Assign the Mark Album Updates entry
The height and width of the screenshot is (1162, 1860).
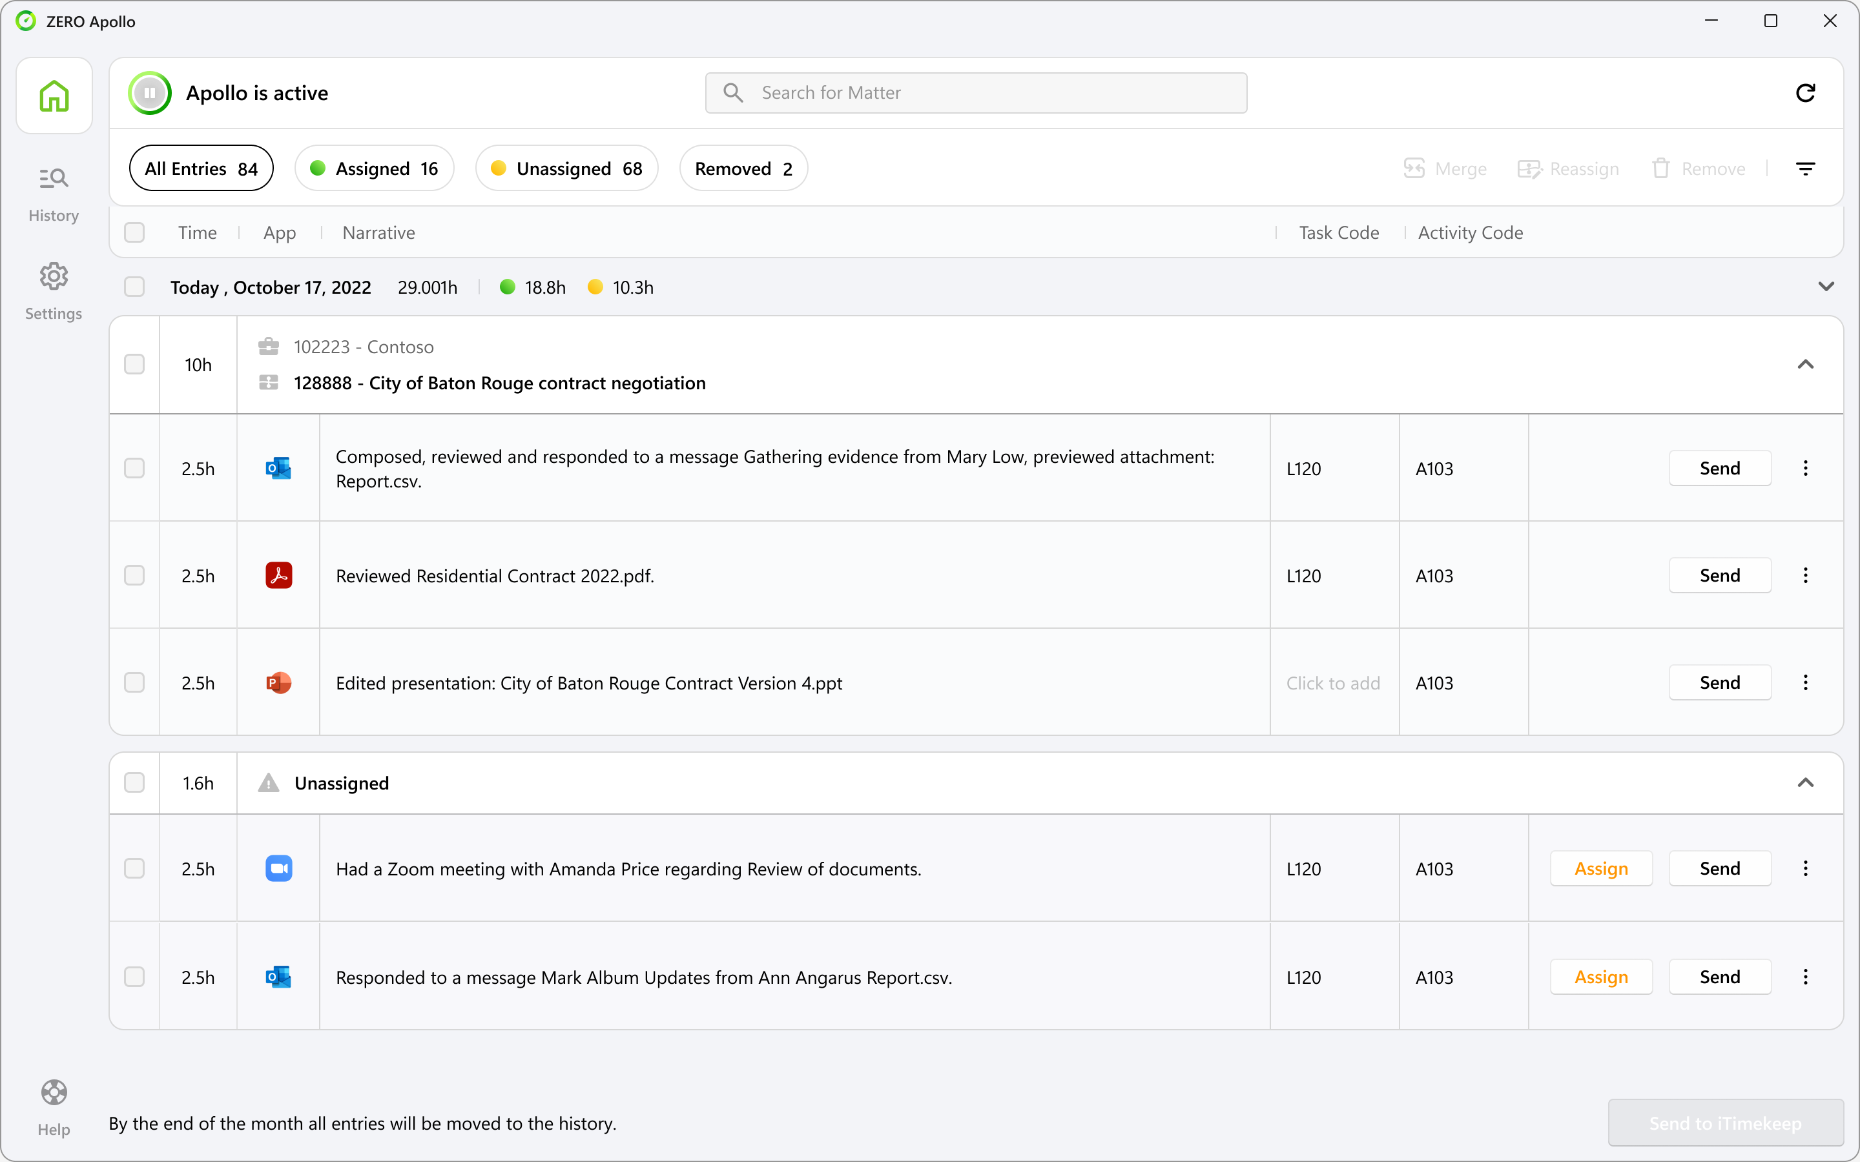(1601, 977)
